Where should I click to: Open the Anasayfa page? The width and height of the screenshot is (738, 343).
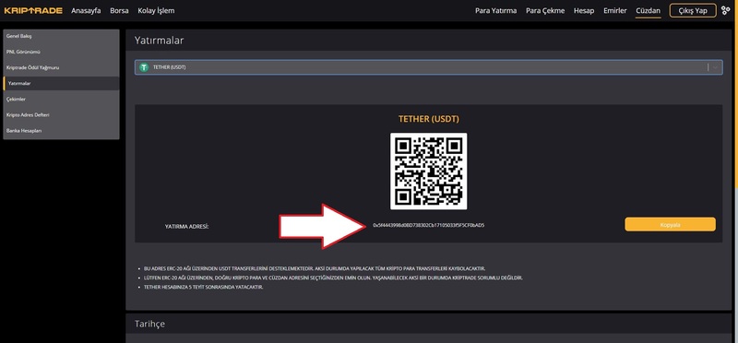(86, 10)
